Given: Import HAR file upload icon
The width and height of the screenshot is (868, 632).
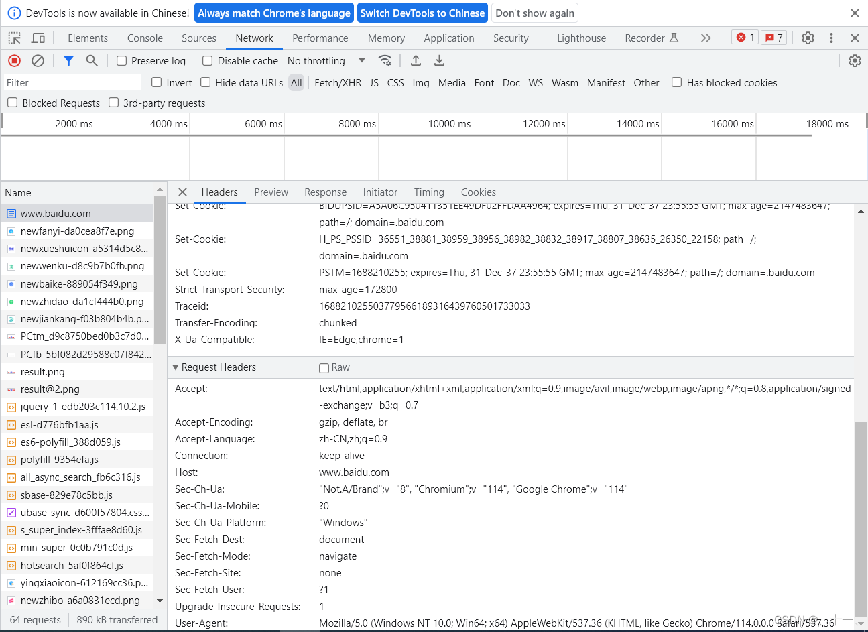Looking at the screenshot, I should click(x=416, y=61).
